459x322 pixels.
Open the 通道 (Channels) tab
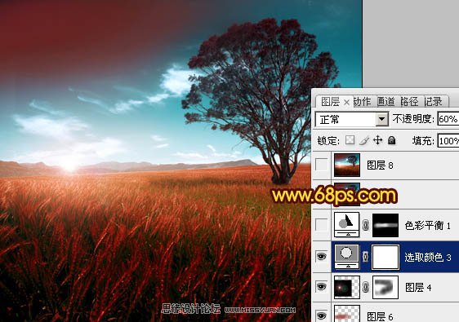coord(385,102)
